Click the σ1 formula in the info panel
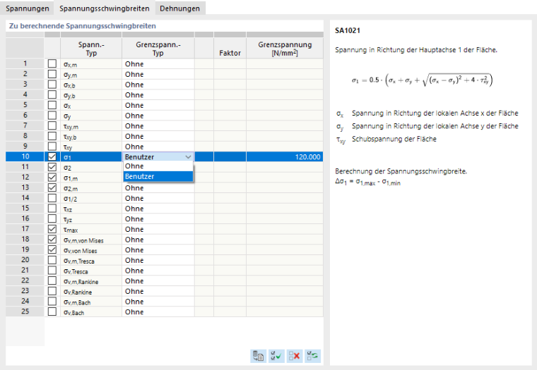The width and height of the screenshot is (537, 370). (x=422, y=80)
